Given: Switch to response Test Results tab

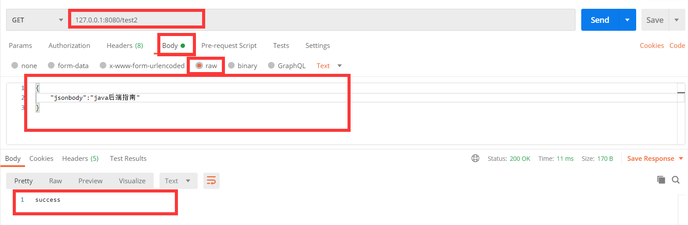Looking at the screenshot, I should click(128, 158).
